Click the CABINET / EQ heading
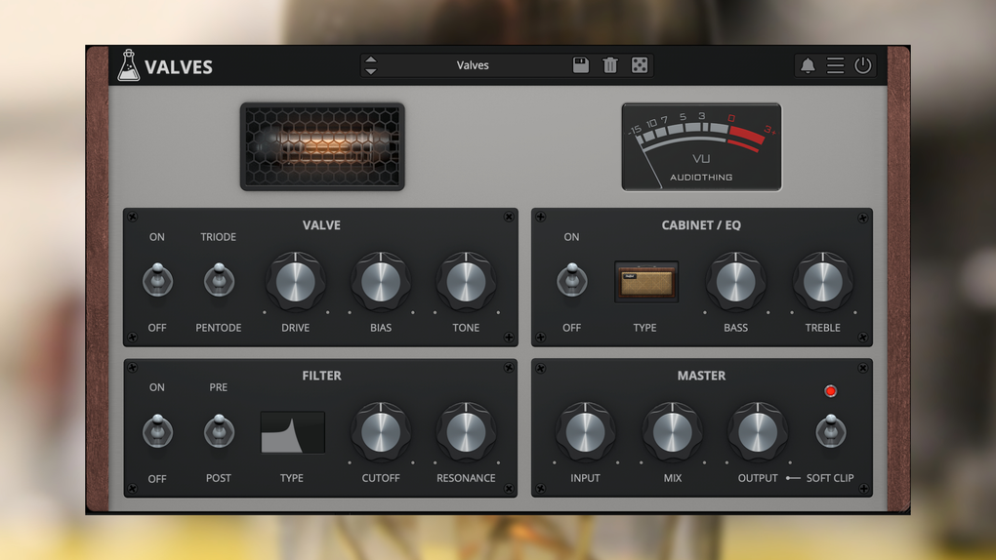Viewport: 996px width, 560px height. pos(701,224)
